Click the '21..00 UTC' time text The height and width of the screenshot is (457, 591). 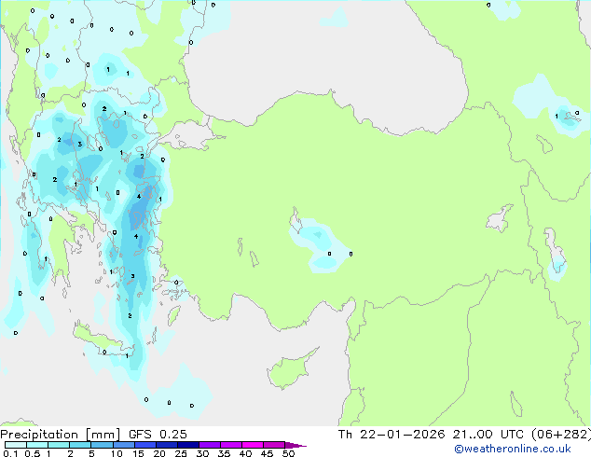[488, 435]
